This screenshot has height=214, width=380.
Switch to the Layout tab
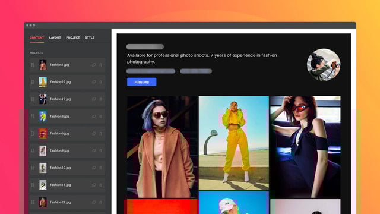(55, 37)
